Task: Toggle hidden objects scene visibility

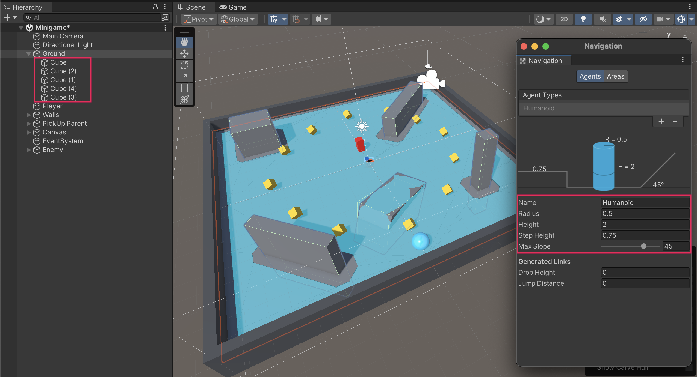Action: click(643, 19)
